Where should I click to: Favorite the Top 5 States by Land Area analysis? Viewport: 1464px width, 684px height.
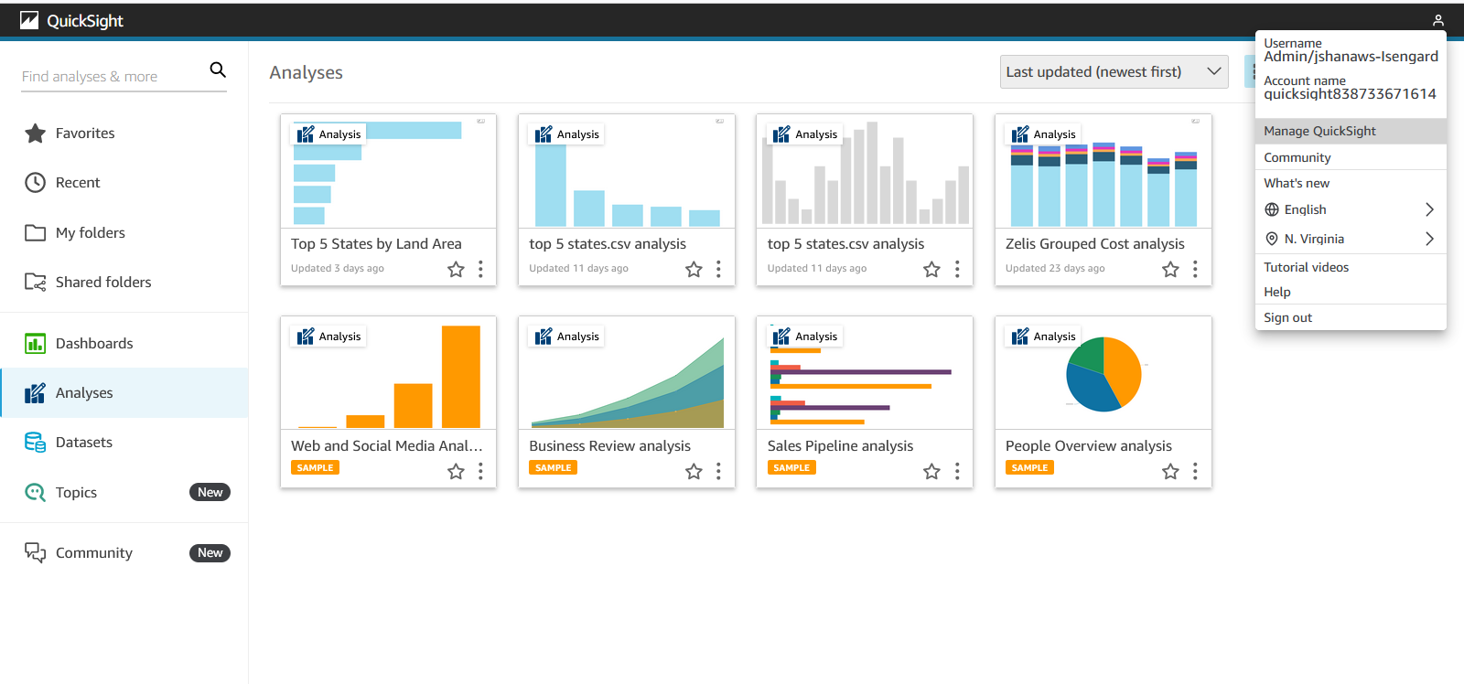coord(456,269)
